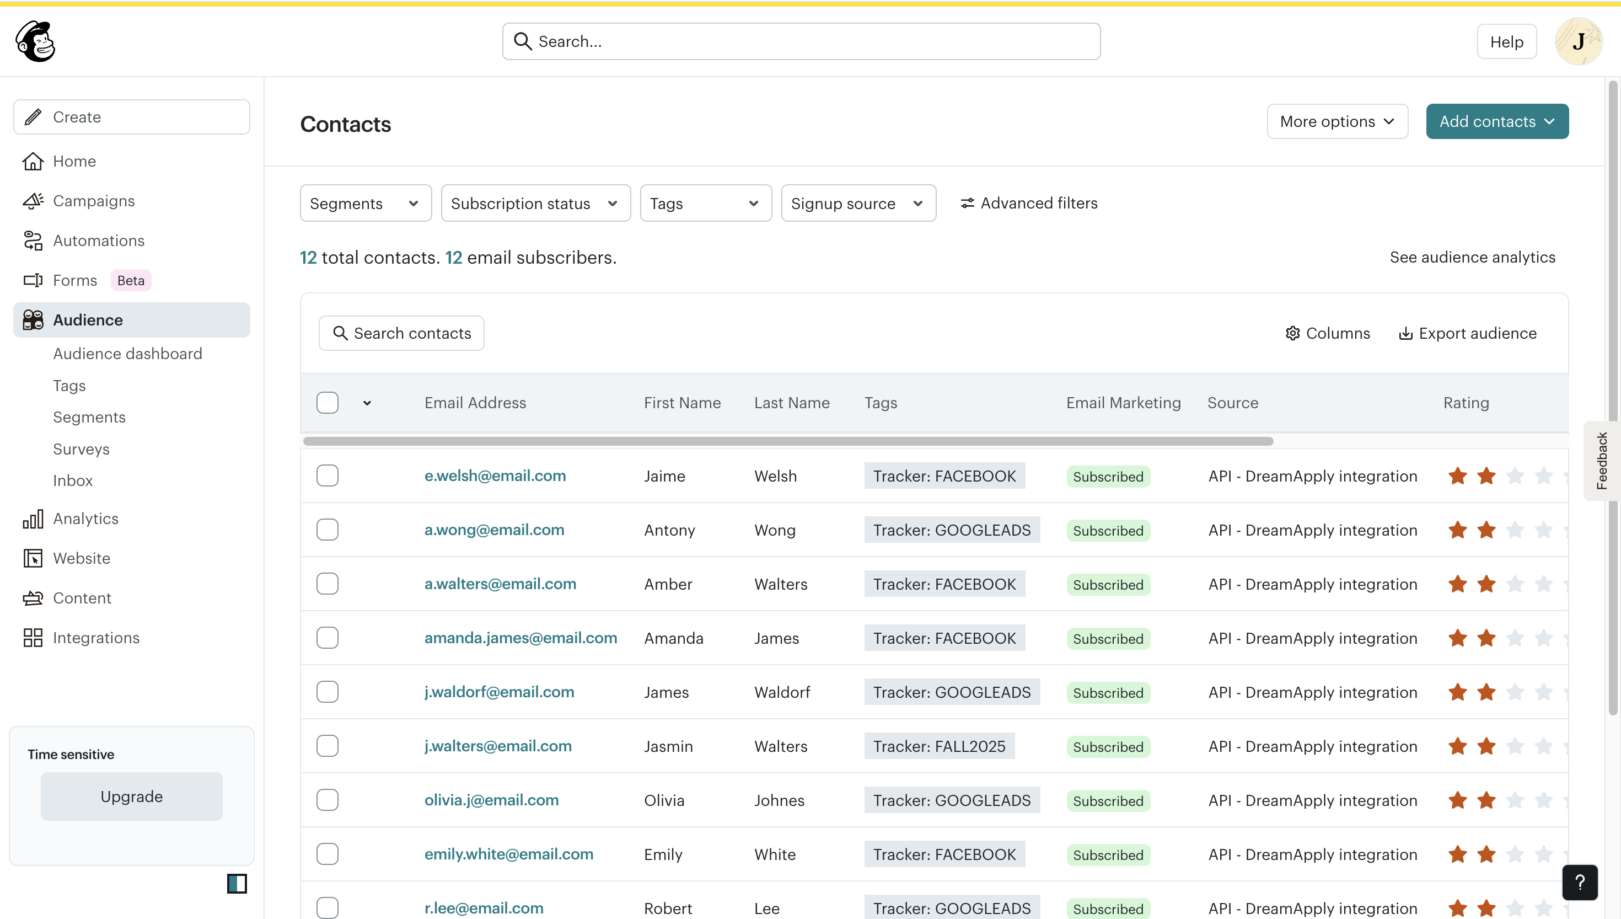Click the Content icon in sidebar
This screenshot has height=919, width=1621.
tap(33, 598)
